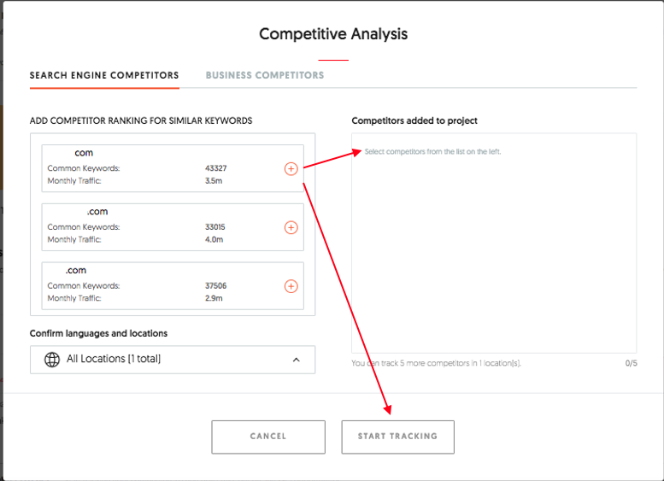The image size is (664, 481).
Task: Collapse the locations list using the chevron
Action: point(296,360)
